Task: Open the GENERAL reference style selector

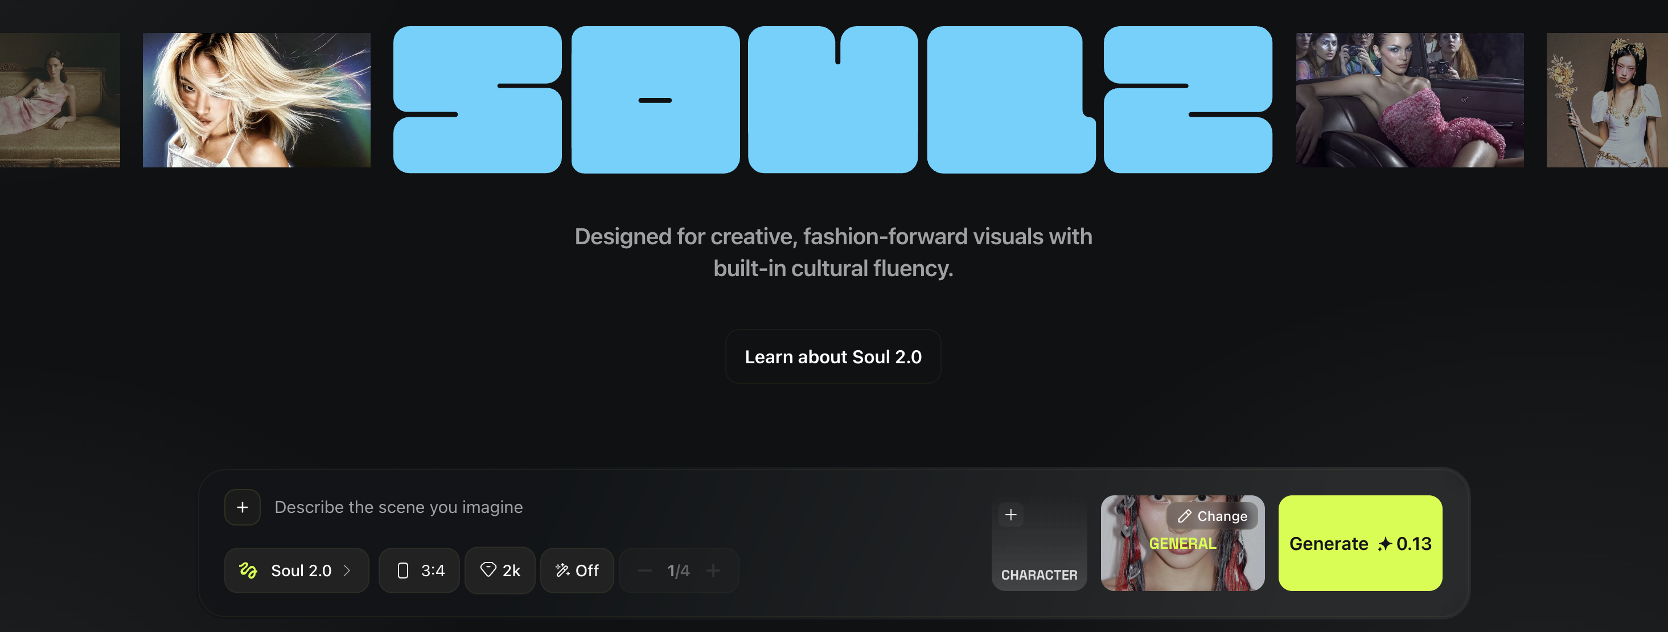Action: [1182, 544]
